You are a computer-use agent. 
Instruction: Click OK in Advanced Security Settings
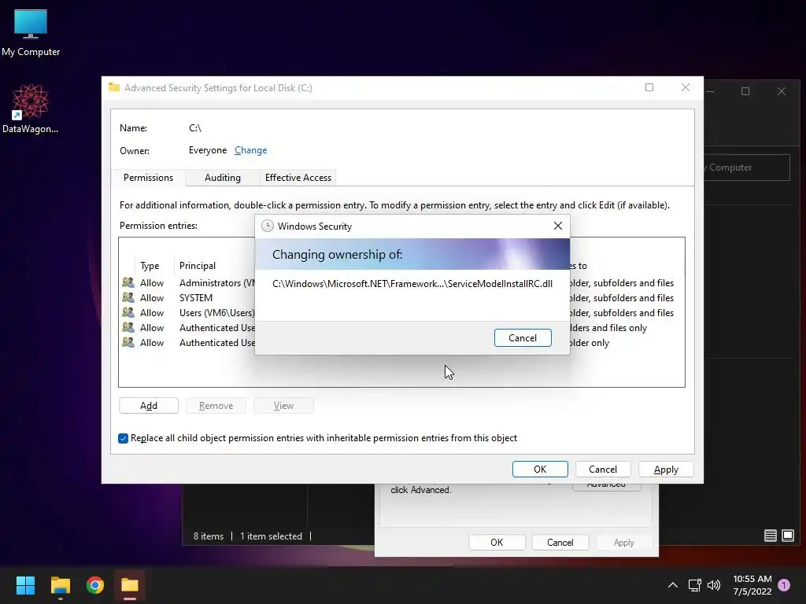(x=540, y=470)
